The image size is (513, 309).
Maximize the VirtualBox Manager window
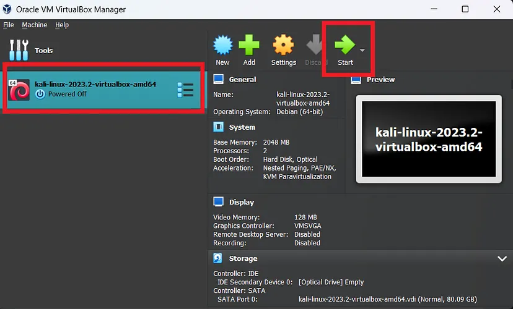tap(465, 9)
